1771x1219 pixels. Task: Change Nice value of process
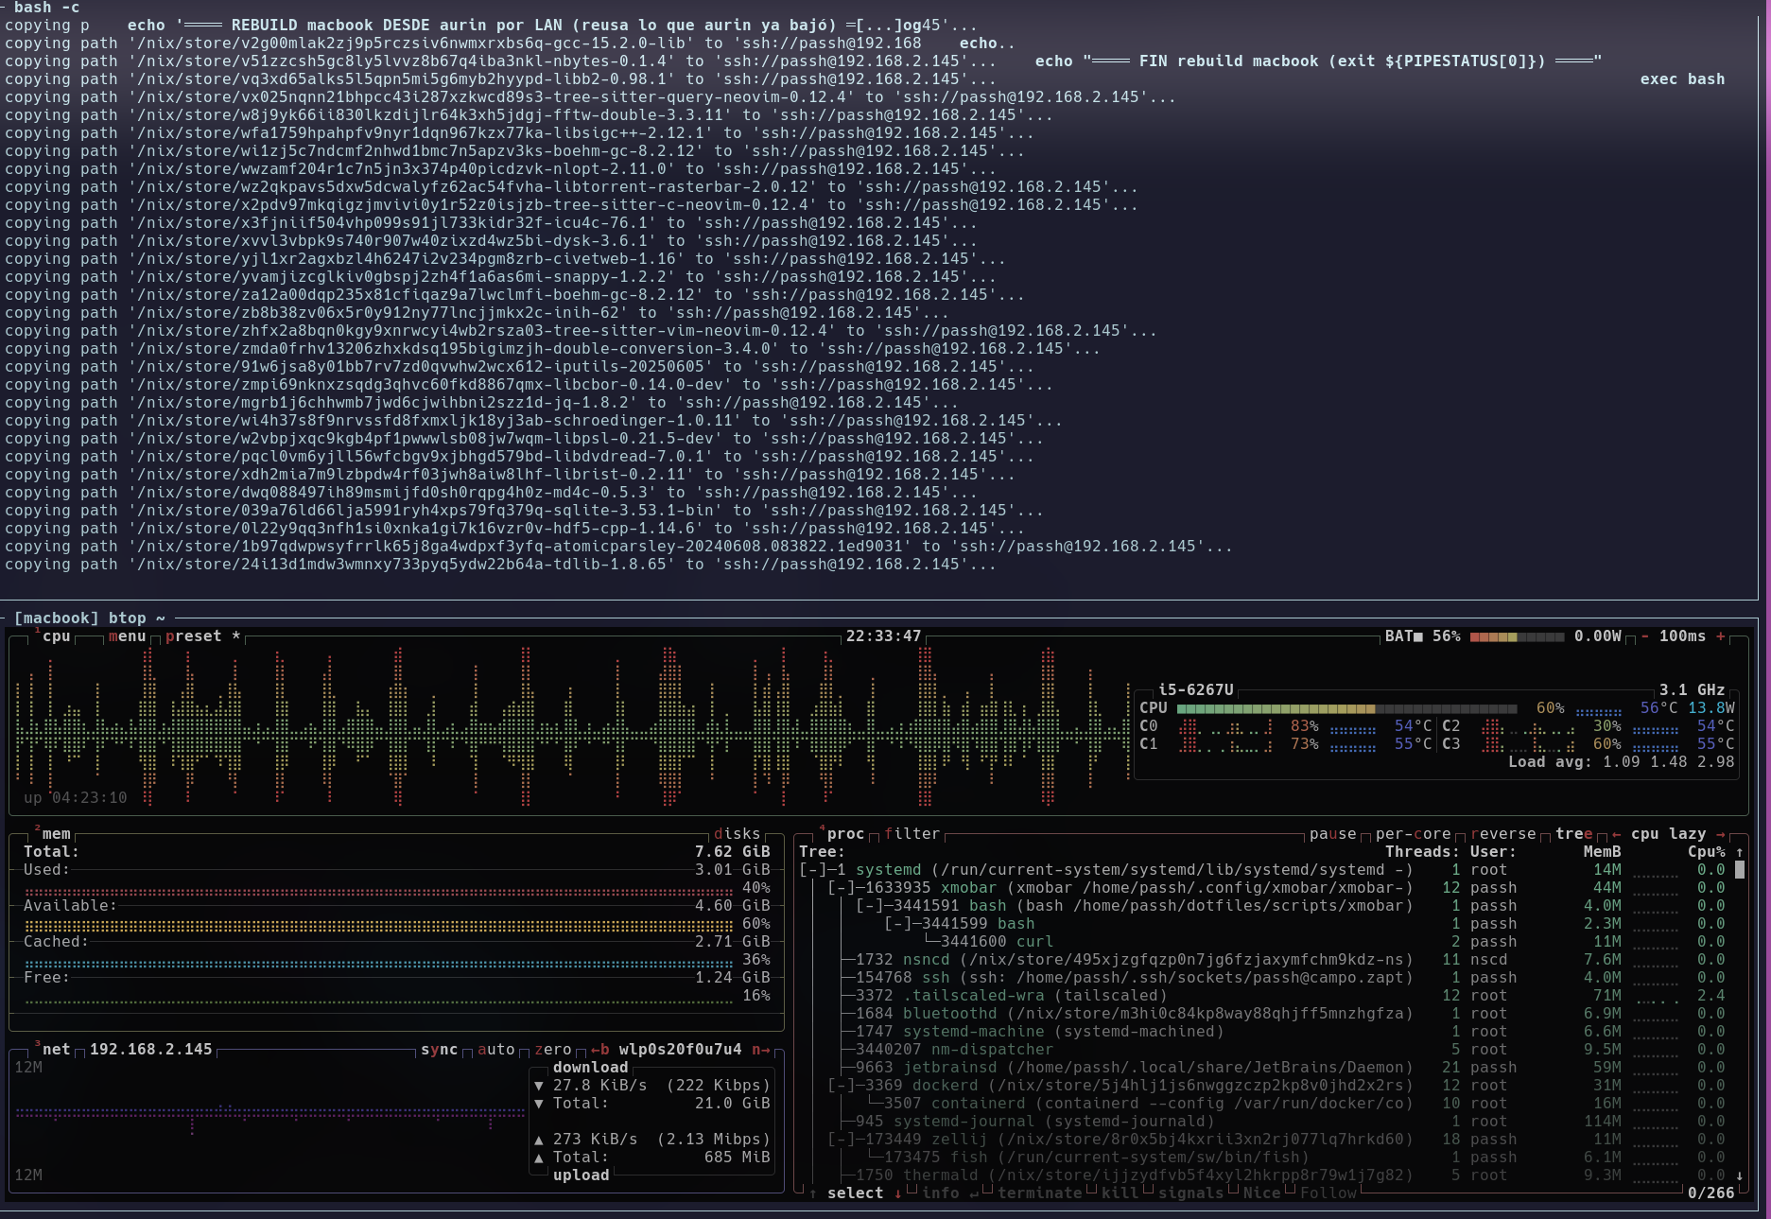(x=1261, y=1193)
